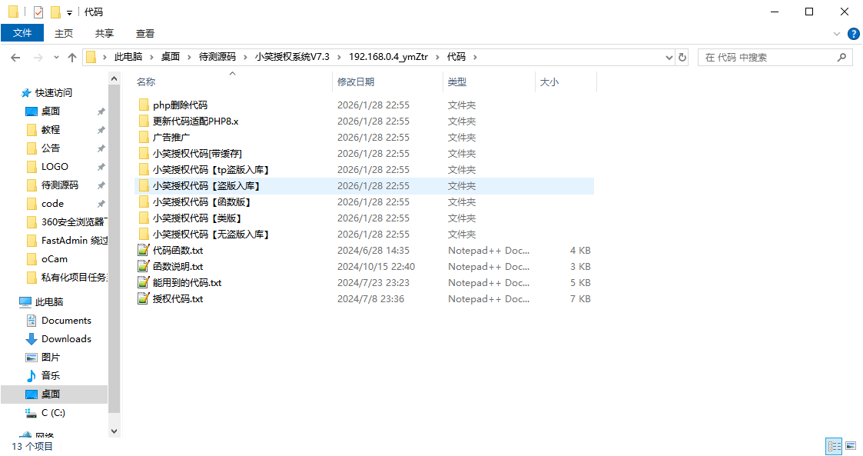The image size is (863, 456).
Task: Switch to large icons view layout
Action: pos(851,446)
